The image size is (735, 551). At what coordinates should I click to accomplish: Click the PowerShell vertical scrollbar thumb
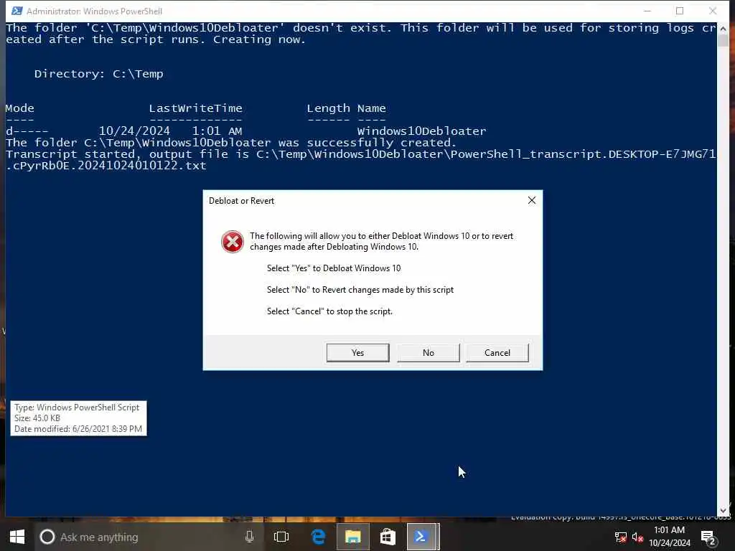click(x=723, y=40)
